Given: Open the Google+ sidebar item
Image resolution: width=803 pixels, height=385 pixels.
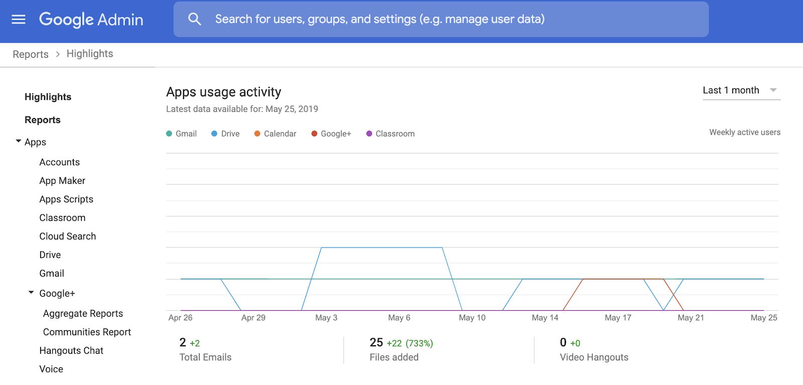Looking at the screenshot, I should pyautogui.click(x=57, y=294).
